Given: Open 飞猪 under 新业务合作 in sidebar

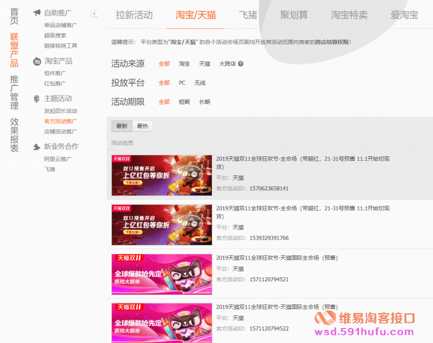Looking at the screenshot, I should pyautogui.click(x=50, y=169).
